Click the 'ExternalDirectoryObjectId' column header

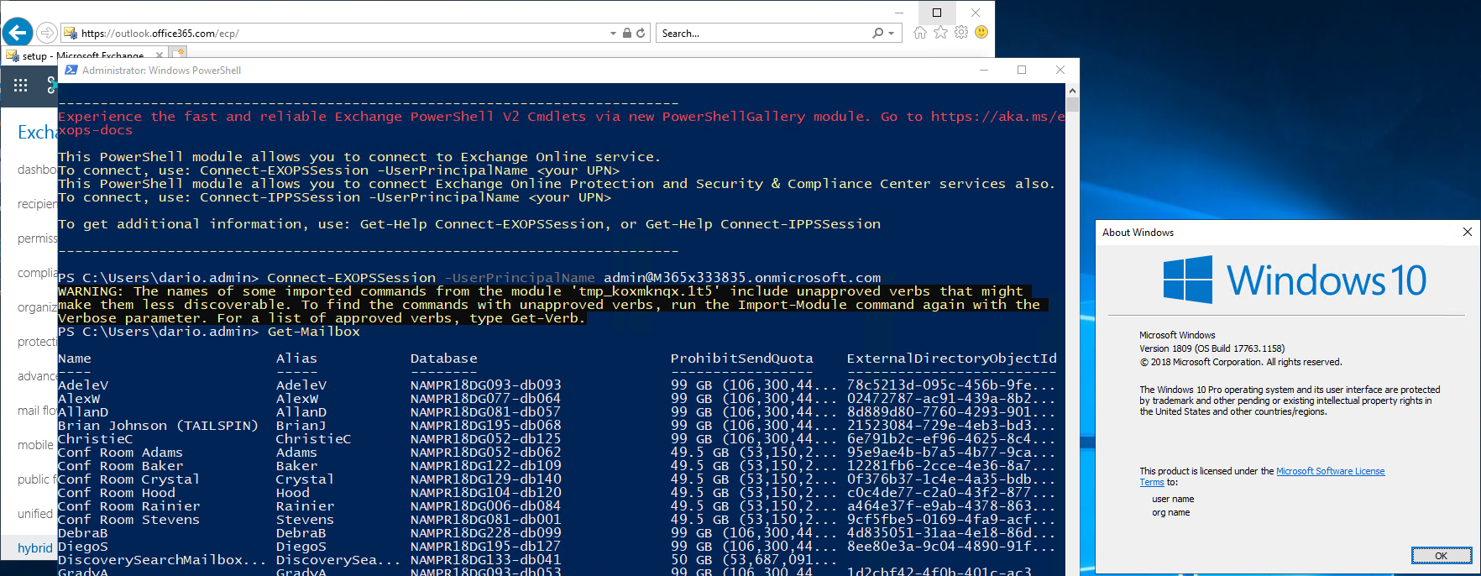click(x=951, y=359)
